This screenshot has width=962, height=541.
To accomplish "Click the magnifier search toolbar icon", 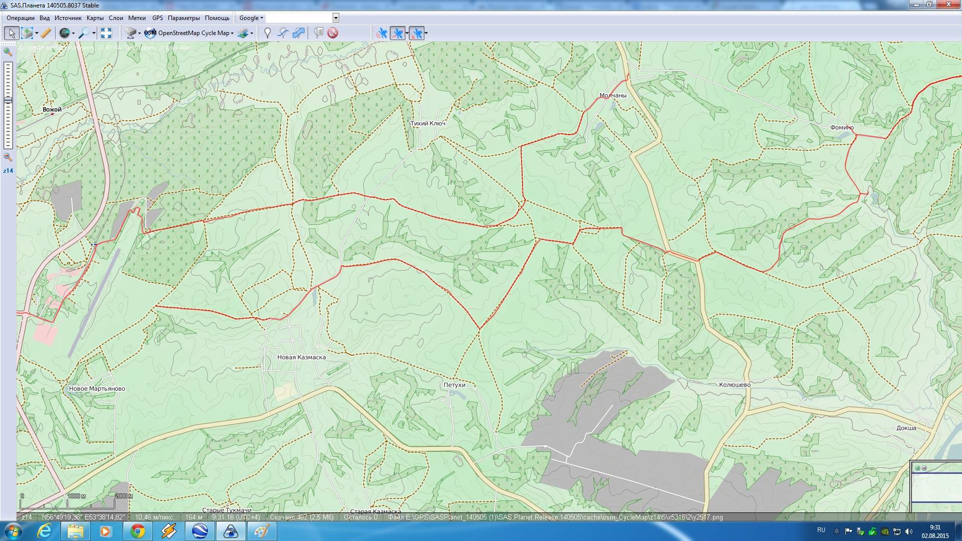I will [x=84, y=33].
